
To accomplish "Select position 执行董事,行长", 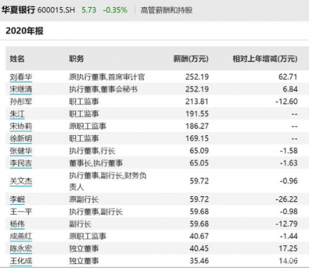I will [x=92, y=151].
